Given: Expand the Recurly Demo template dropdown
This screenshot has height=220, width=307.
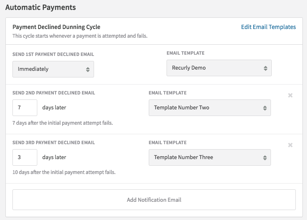Looking at the screenshot, I should click(219, 68).
